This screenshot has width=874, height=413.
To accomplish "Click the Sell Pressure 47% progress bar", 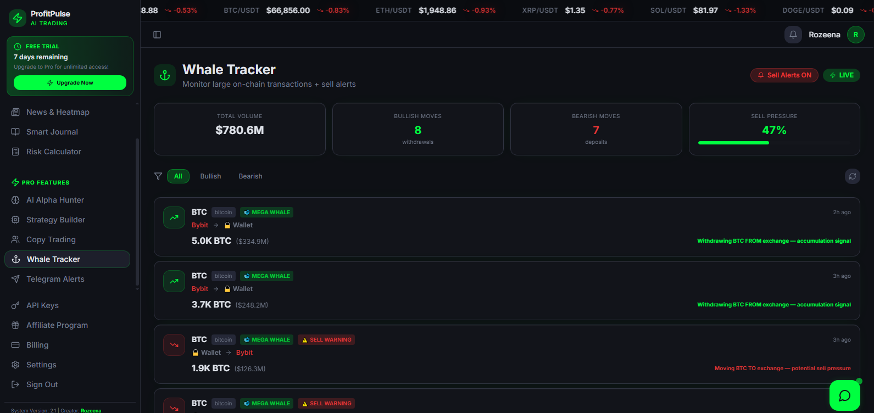I will pyautogui.click(x=774, y=143).
